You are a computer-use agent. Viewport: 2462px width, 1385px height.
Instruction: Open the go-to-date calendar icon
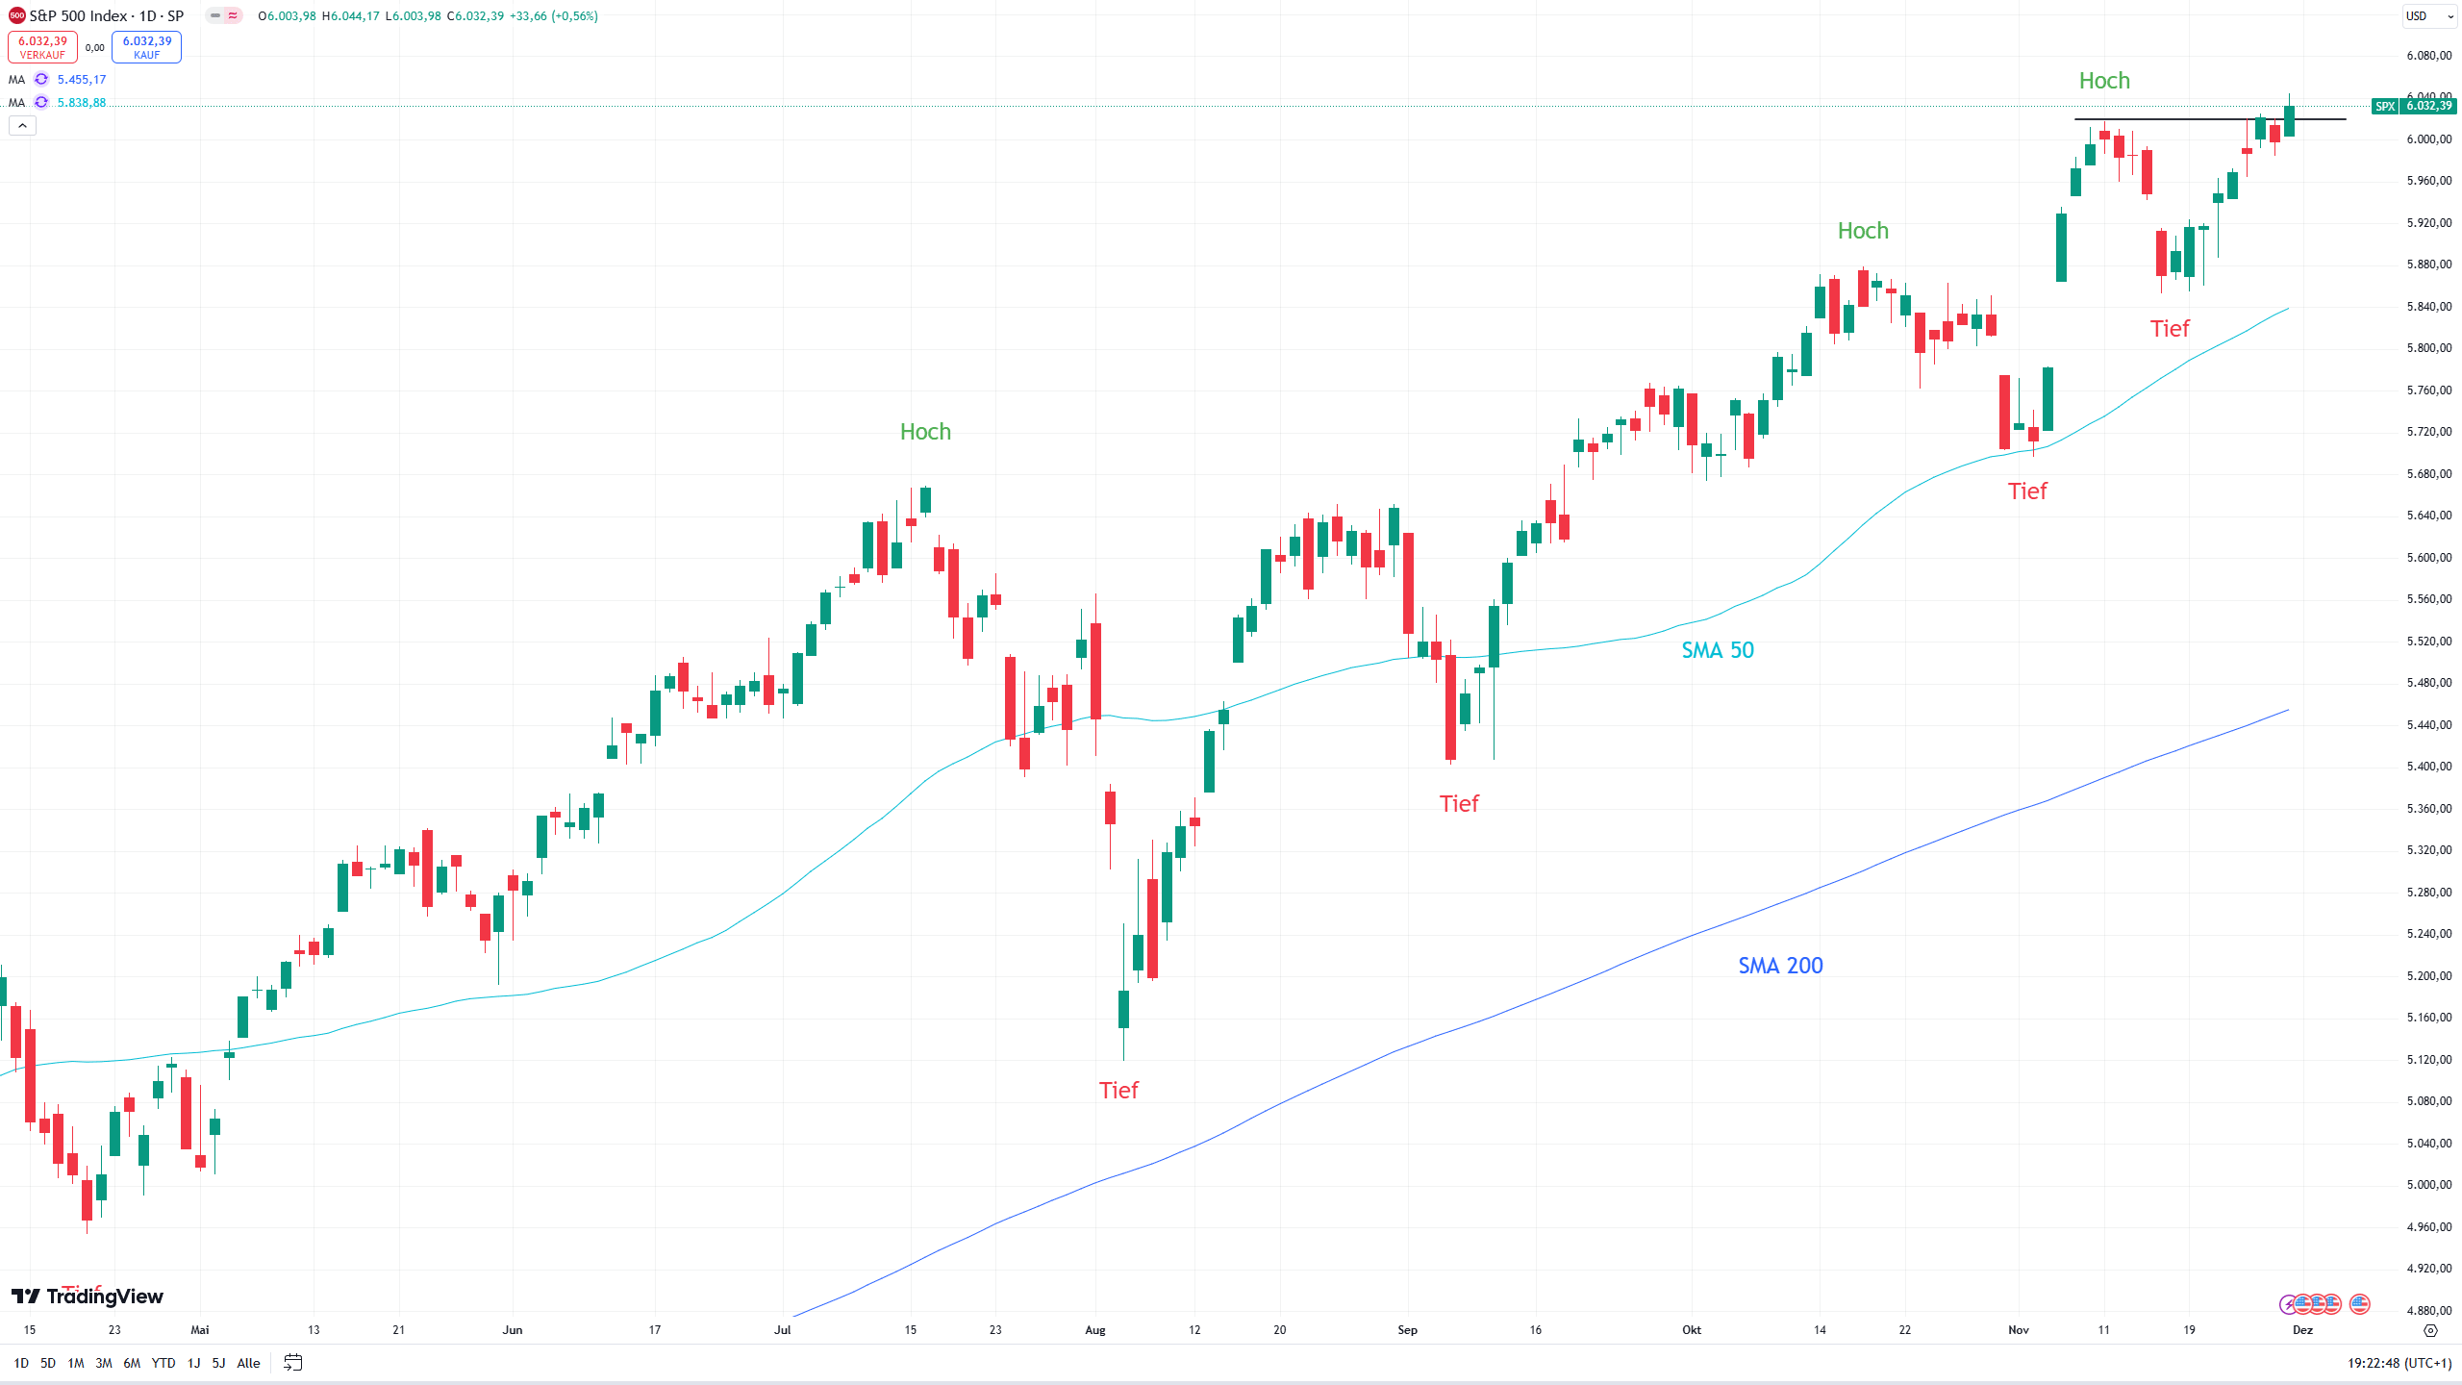[x=293, y=1363]
